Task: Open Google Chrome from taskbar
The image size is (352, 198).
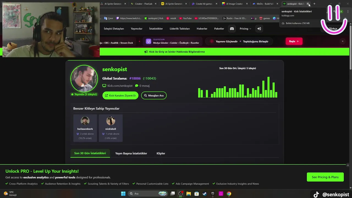Action: tap(229, 194)
